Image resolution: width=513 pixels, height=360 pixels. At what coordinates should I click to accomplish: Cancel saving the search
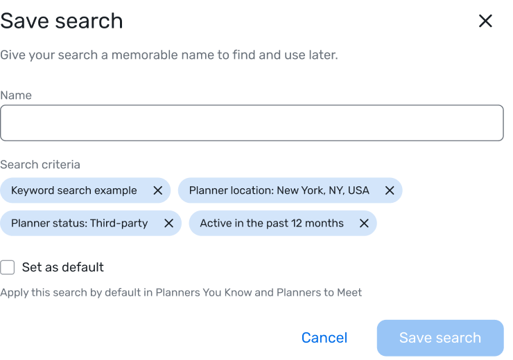pyautogui.click(x=324, y=338)
